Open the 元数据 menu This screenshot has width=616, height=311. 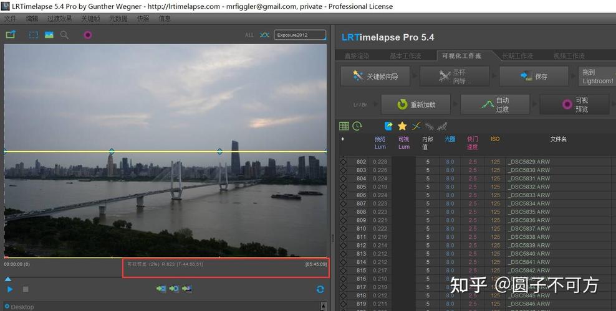[x=118, y=19]
